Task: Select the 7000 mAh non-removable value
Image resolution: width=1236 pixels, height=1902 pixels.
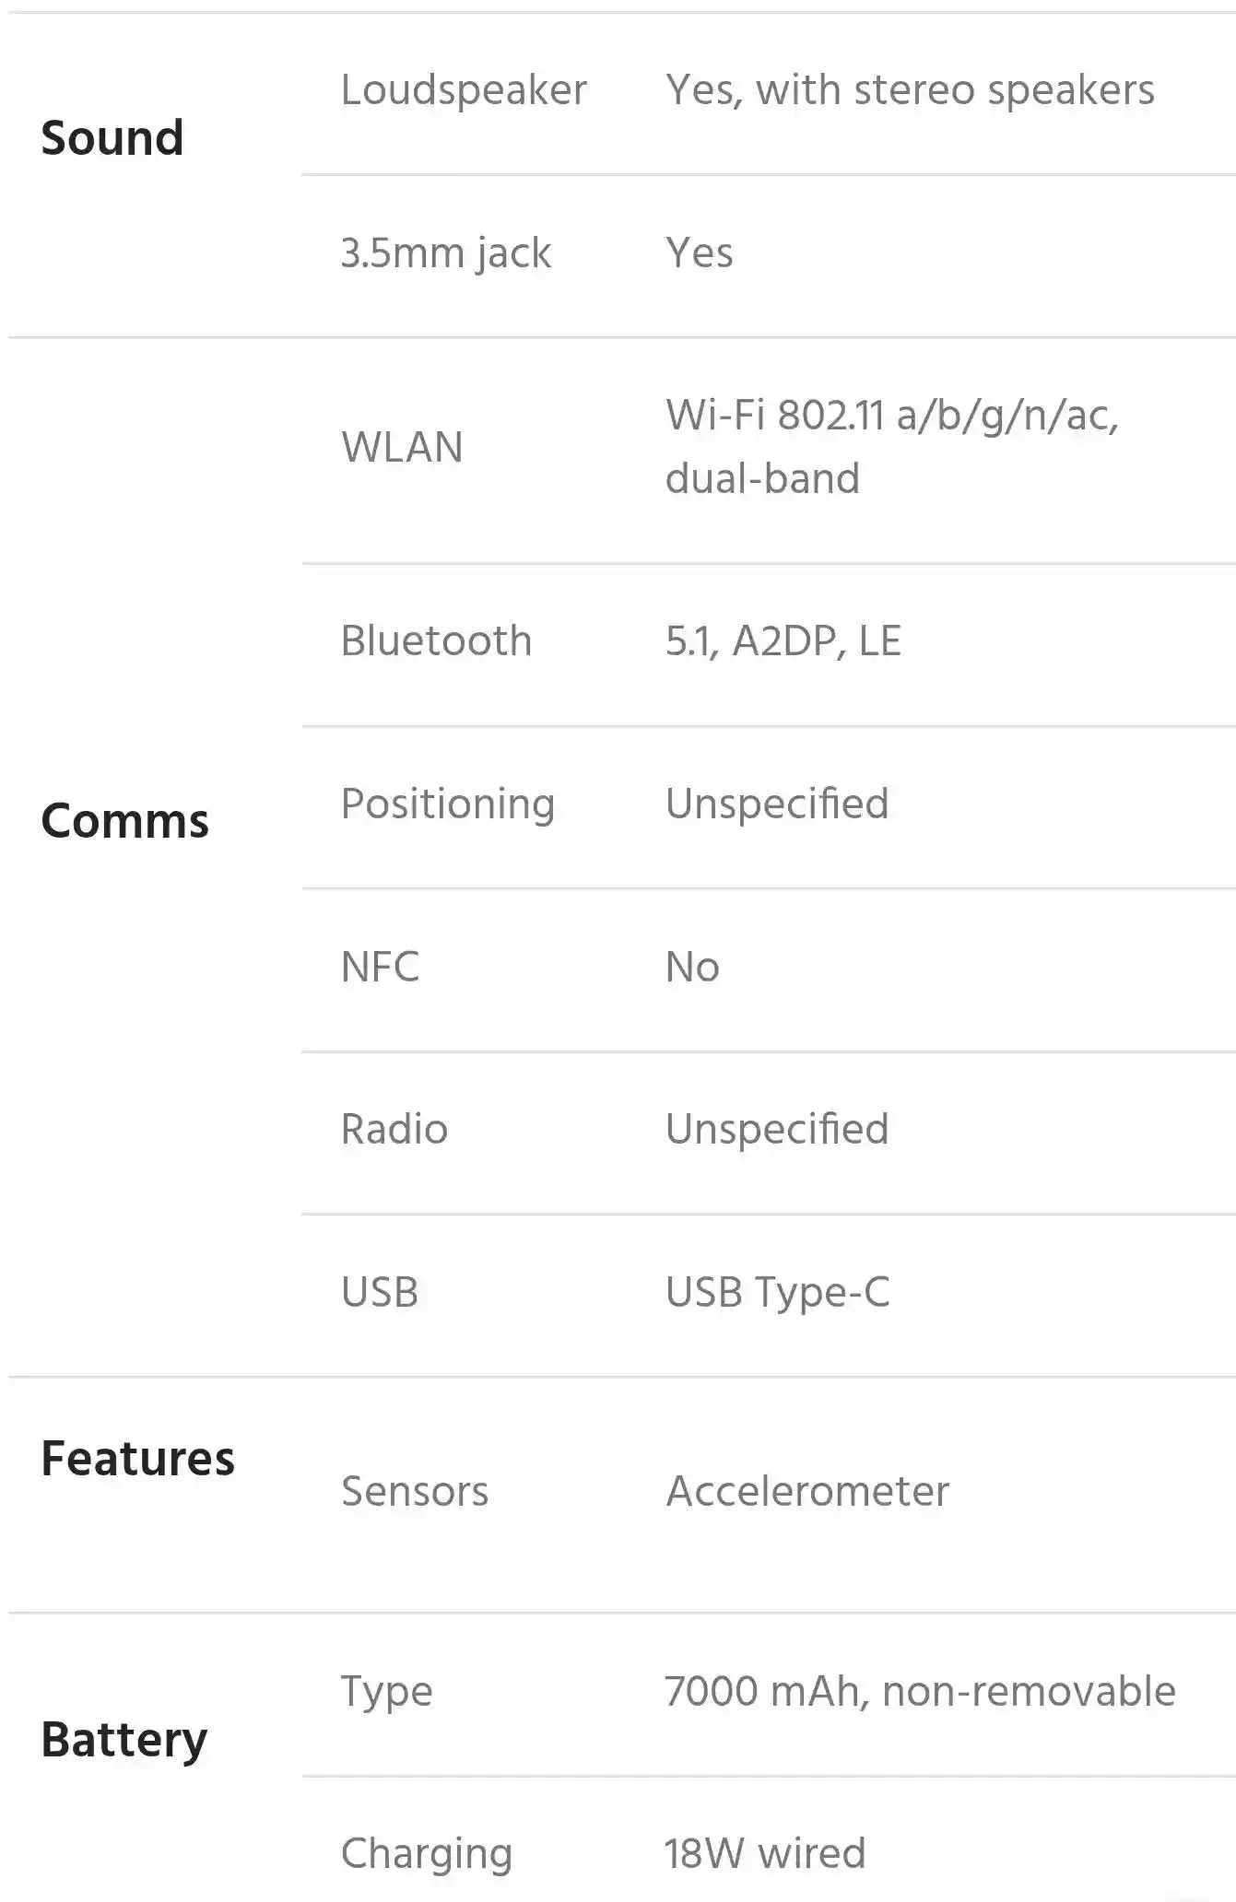Action: coord(920,1692)
